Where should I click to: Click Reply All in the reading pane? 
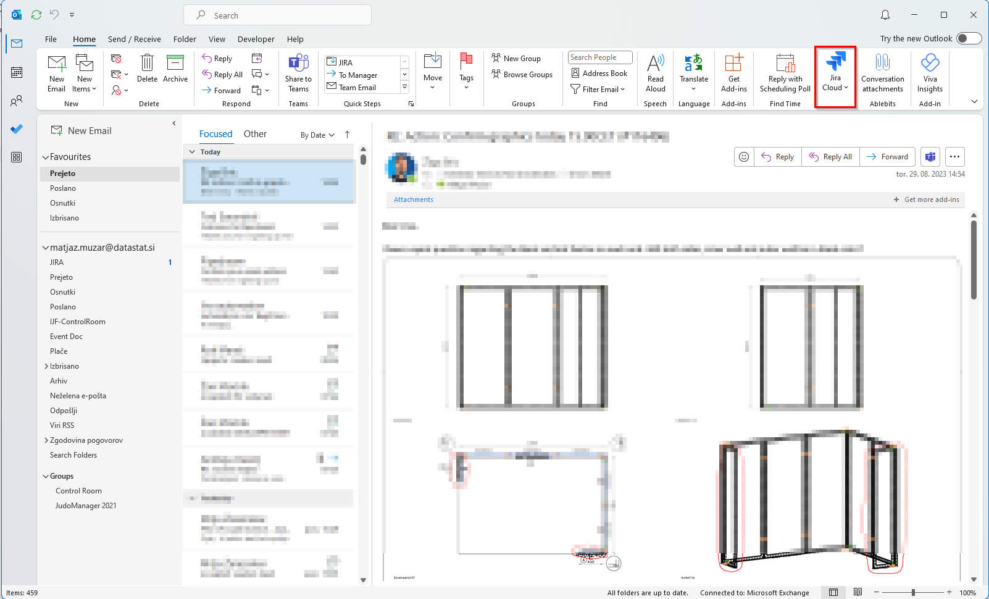click(830, 157)
